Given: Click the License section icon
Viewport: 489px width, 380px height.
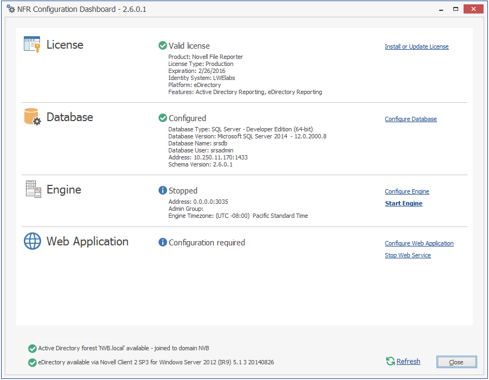Looking at the screenshot, I should [x=32, y=44].
